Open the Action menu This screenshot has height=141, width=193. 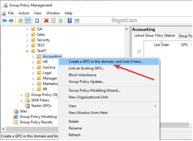coord(24,13)
